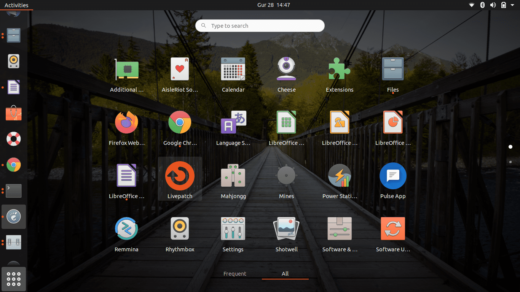Click the Show Applications grid button
This screenshot has height=292, width=520.
click(x=14, y=279)
